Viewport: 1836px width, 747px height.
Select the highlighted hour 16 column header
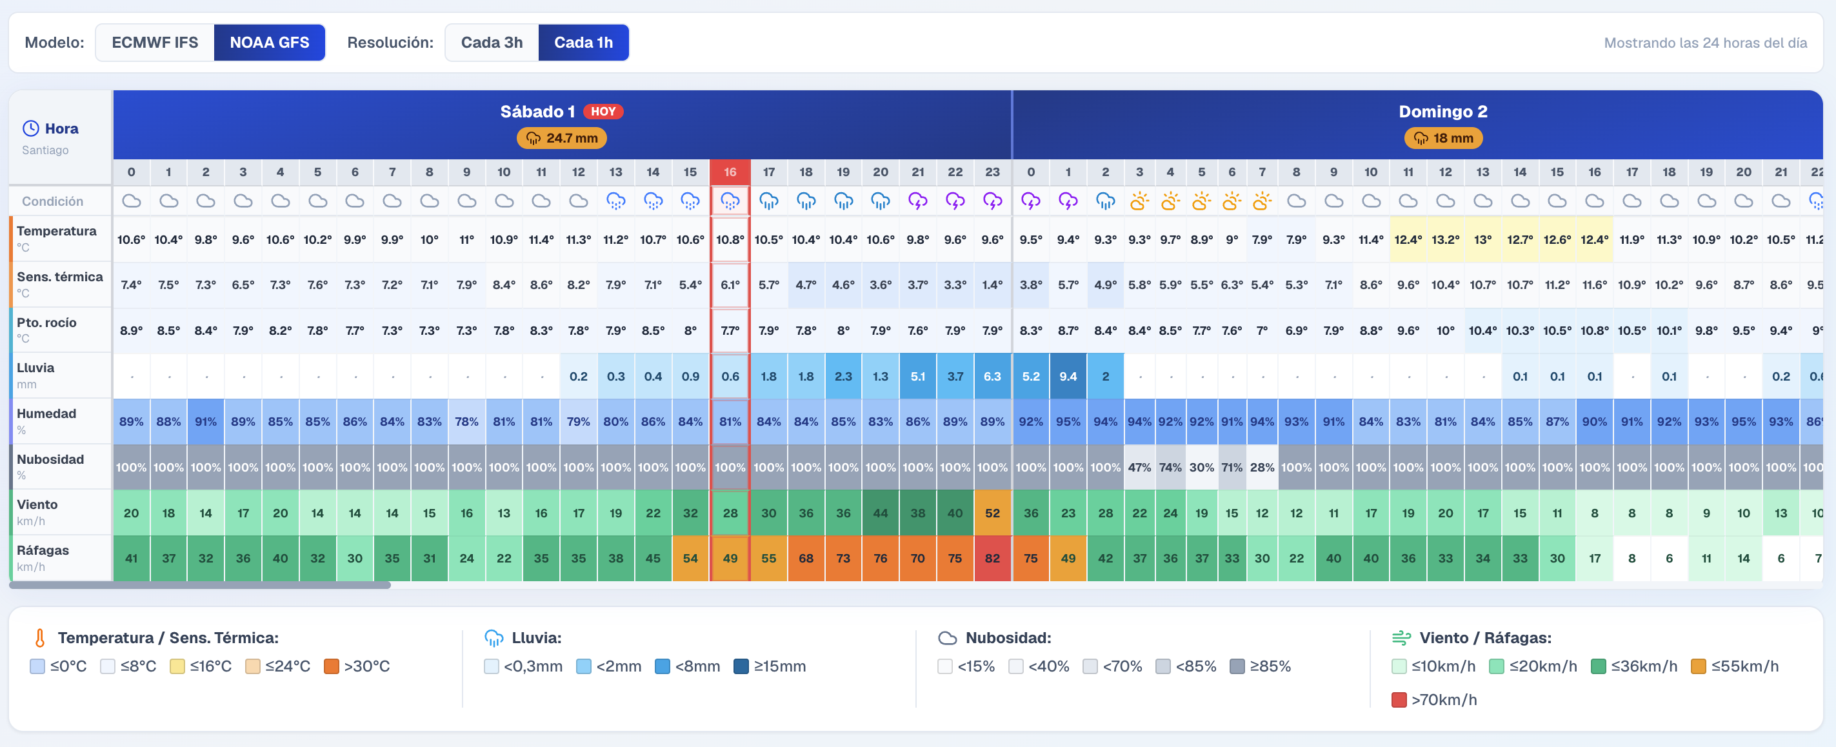(x=730, y=172)
